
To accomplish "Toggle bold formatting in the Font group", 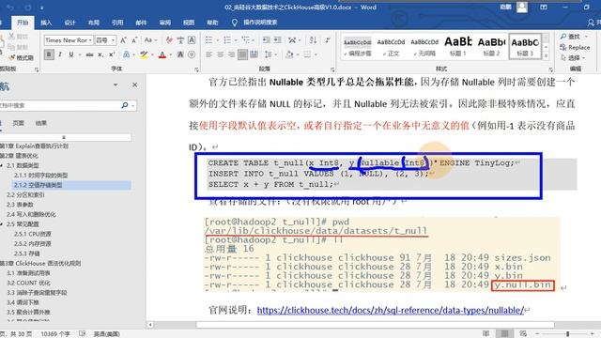I will (49, 54).
